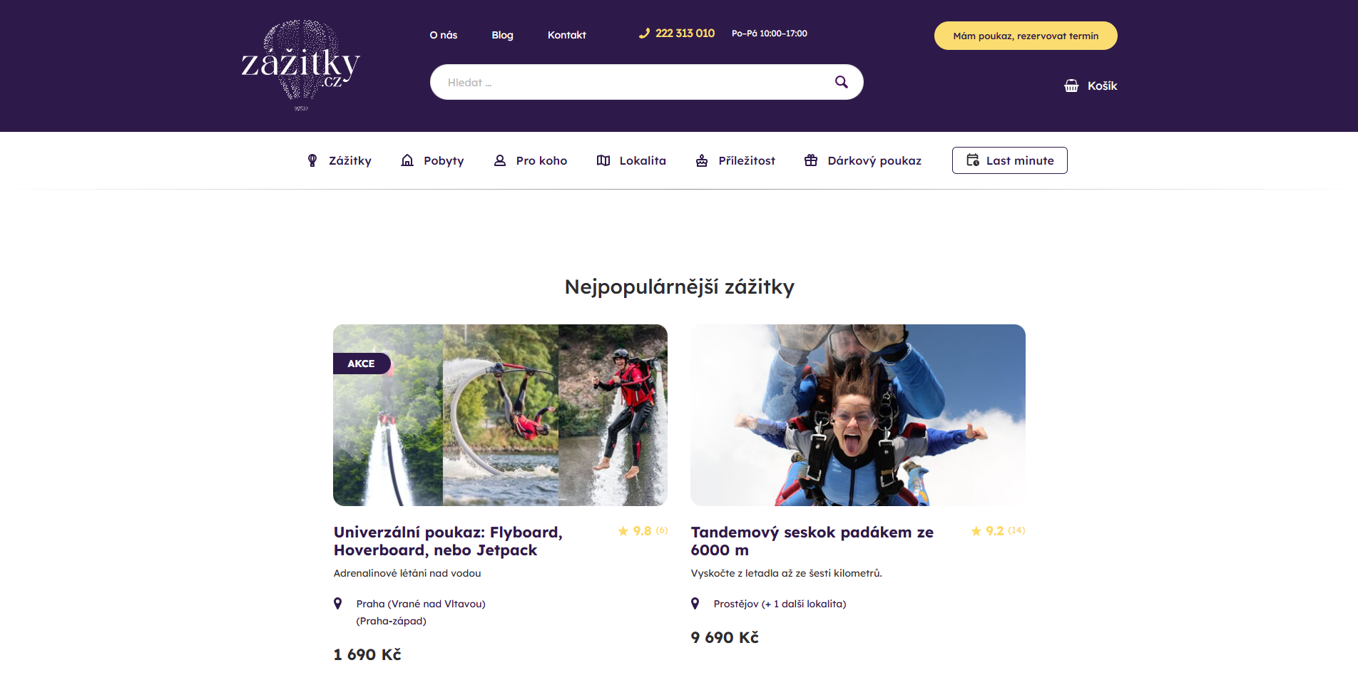Click the gift icon beside Dárkový poukaz
Viewport: 1358px width, 695px height.
[x=811, y=160]
